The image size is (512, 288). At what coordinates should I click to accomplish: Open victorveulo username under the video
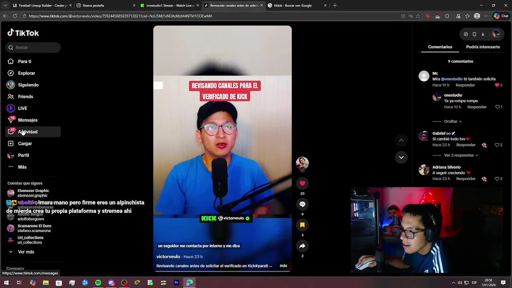[x=168, y=256]
